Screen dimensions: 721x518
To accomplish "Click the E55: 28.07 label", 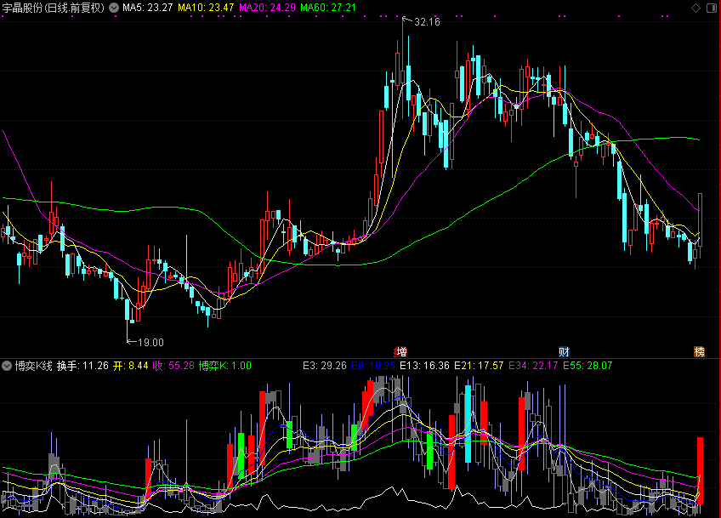I will coord(588,366).
